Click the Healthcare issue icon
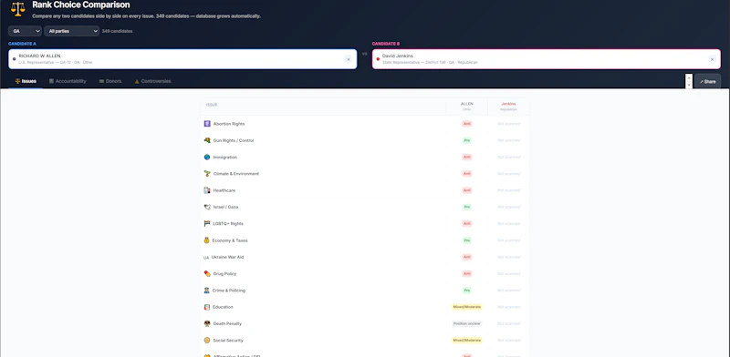The image size is (730, 357). click(x=207, y=190)
